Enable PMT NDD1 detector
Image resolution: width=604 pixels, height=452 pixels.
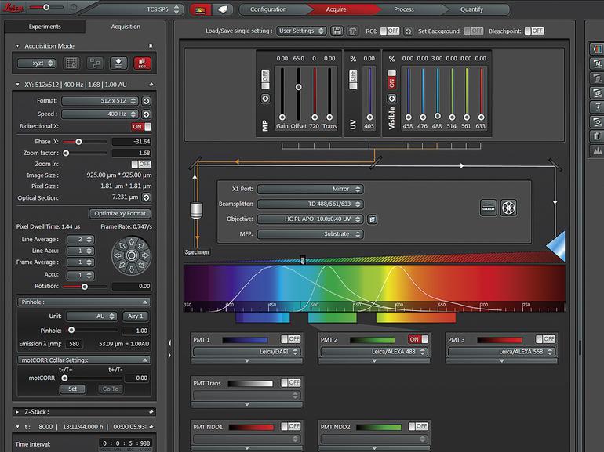pyautogui.click(x=291, y=426)
